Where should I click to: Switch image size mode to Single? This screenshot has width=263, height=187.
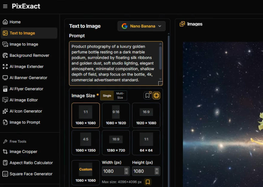pos(107,96)
